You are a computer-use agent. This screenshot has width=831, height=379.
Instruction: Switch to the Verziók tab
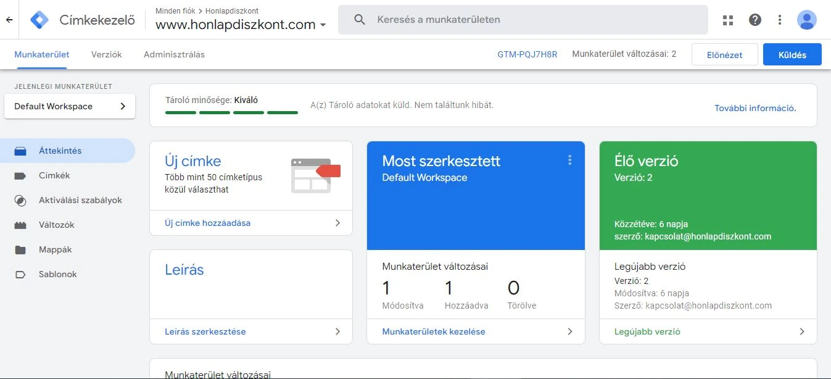click(107, 54)
